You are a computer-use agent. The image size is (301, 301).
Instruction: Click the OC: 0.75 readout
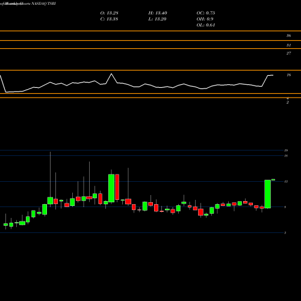206,13
